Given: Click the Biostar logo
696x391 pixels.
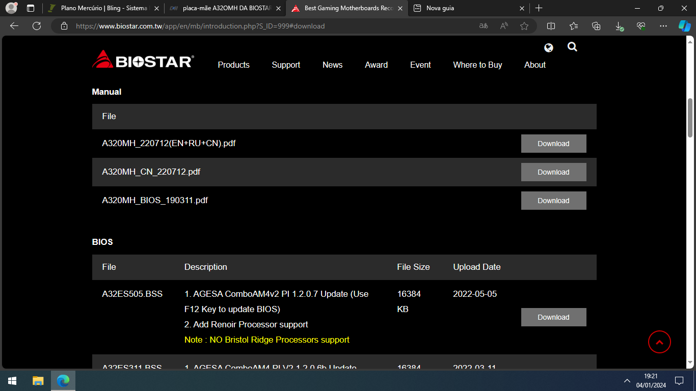Looking at the screenshot, I should [143, 59].
